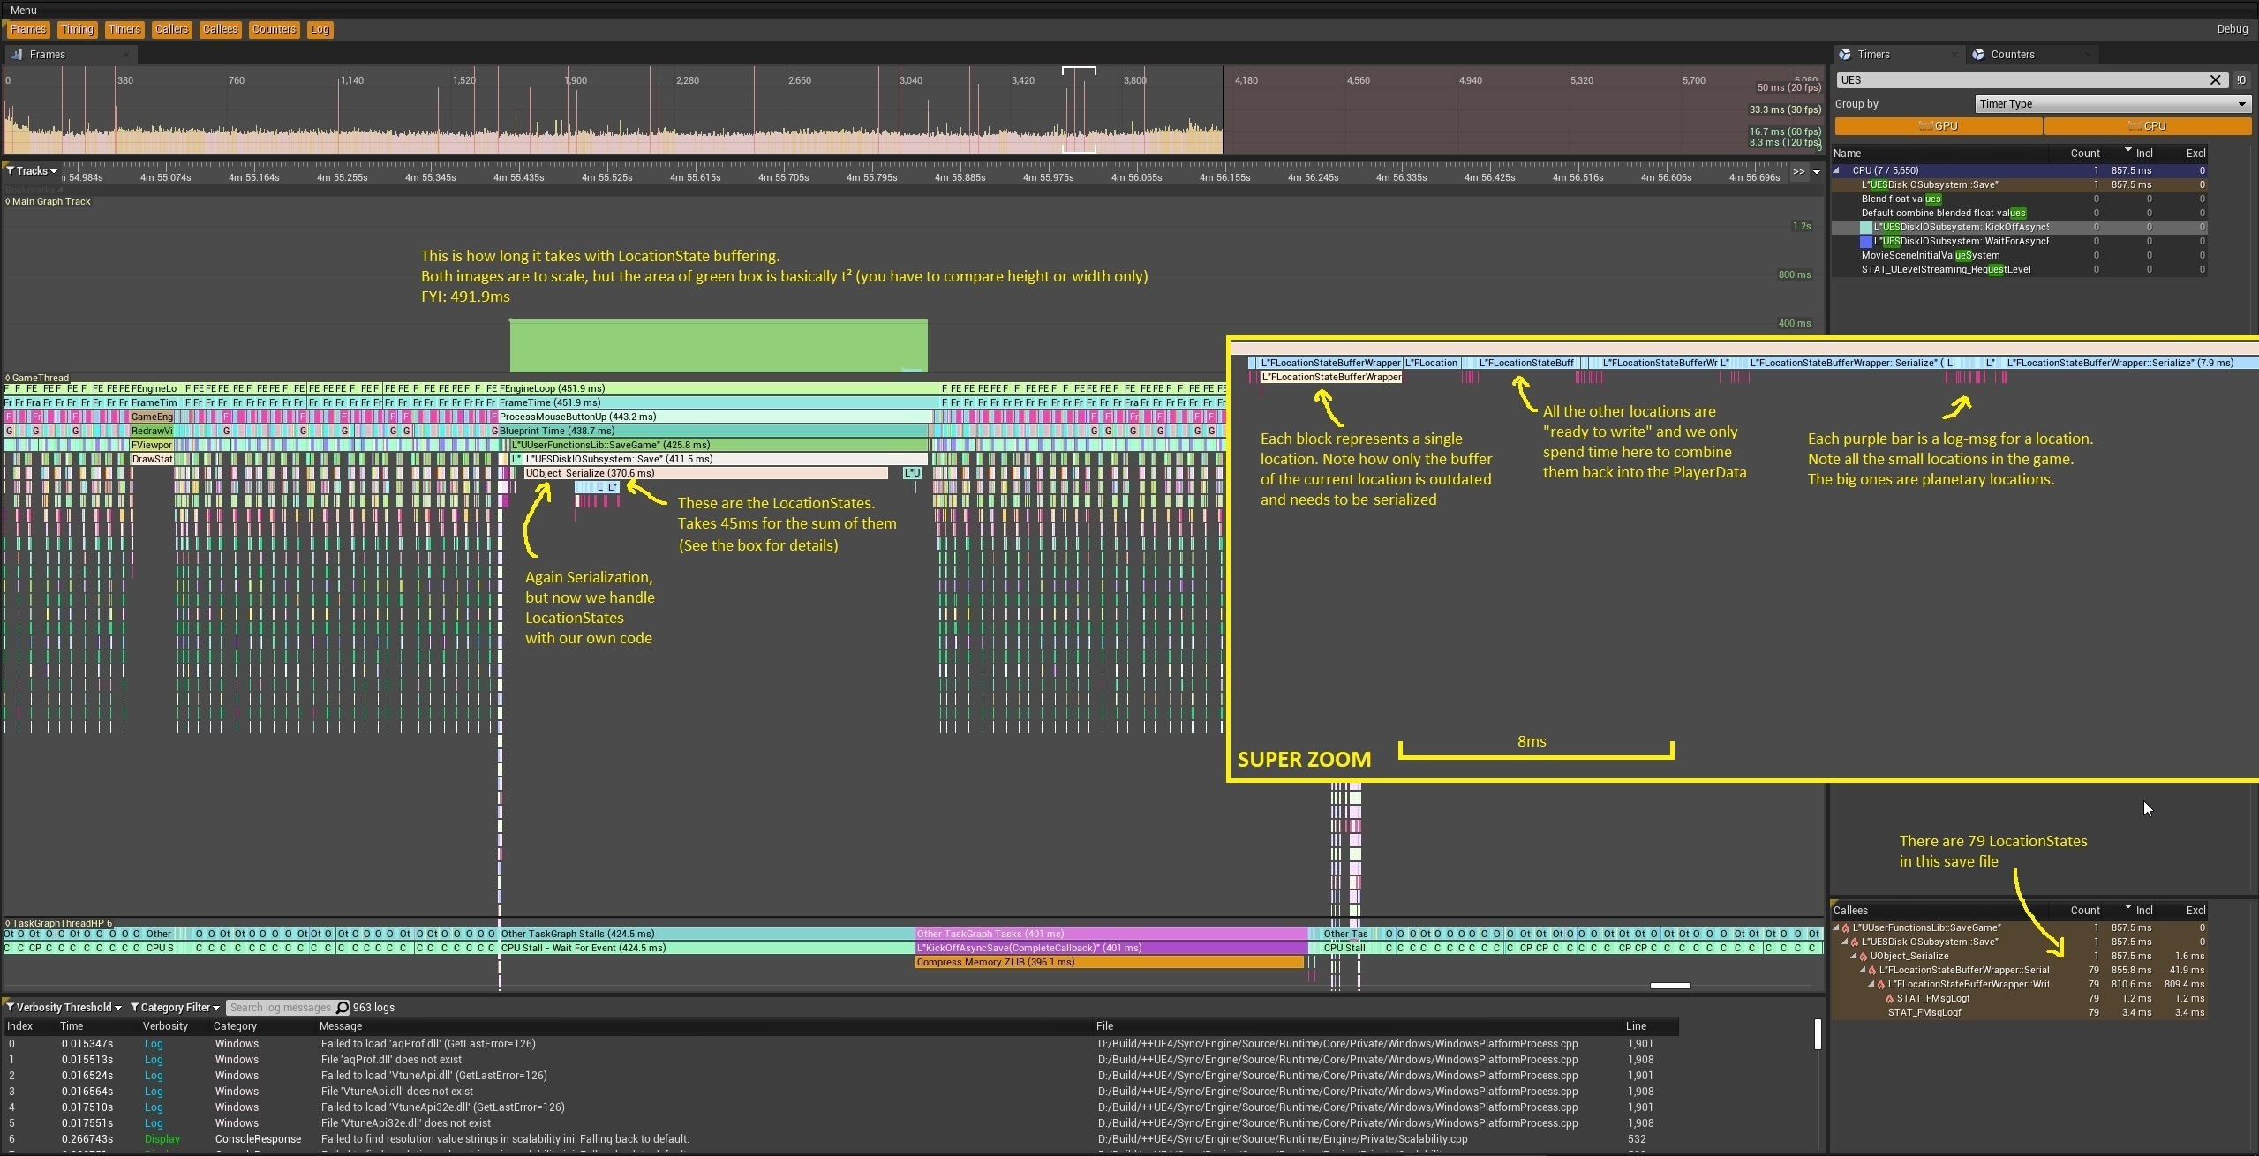The height and width of the screenshot is (1156, 2259).
Task: Toggle the Log view button
Action: point(320,29)
